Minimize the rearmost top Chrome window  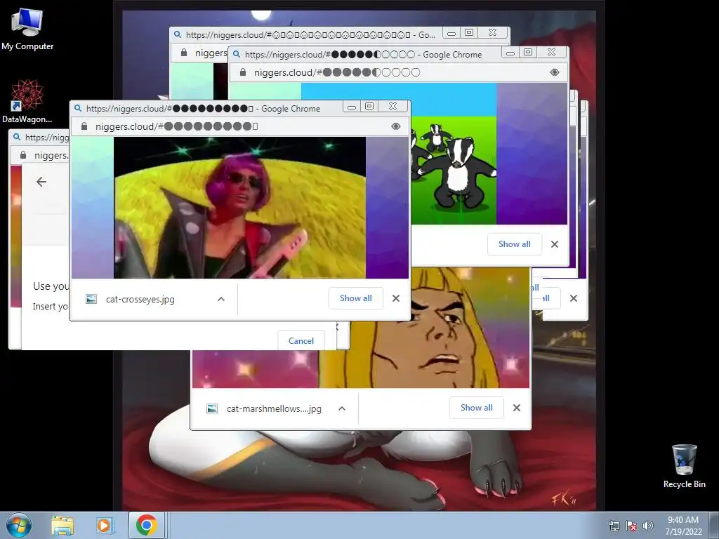[x=451, y=33]
